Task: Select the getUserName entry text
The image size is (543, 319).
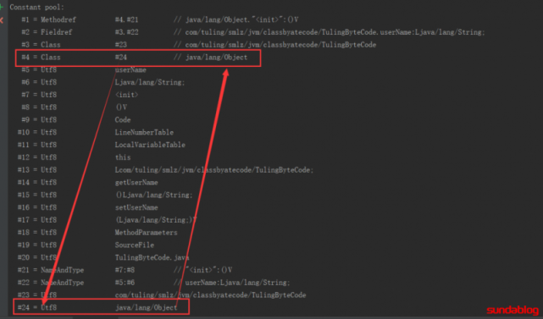Action: coord(136,182)
